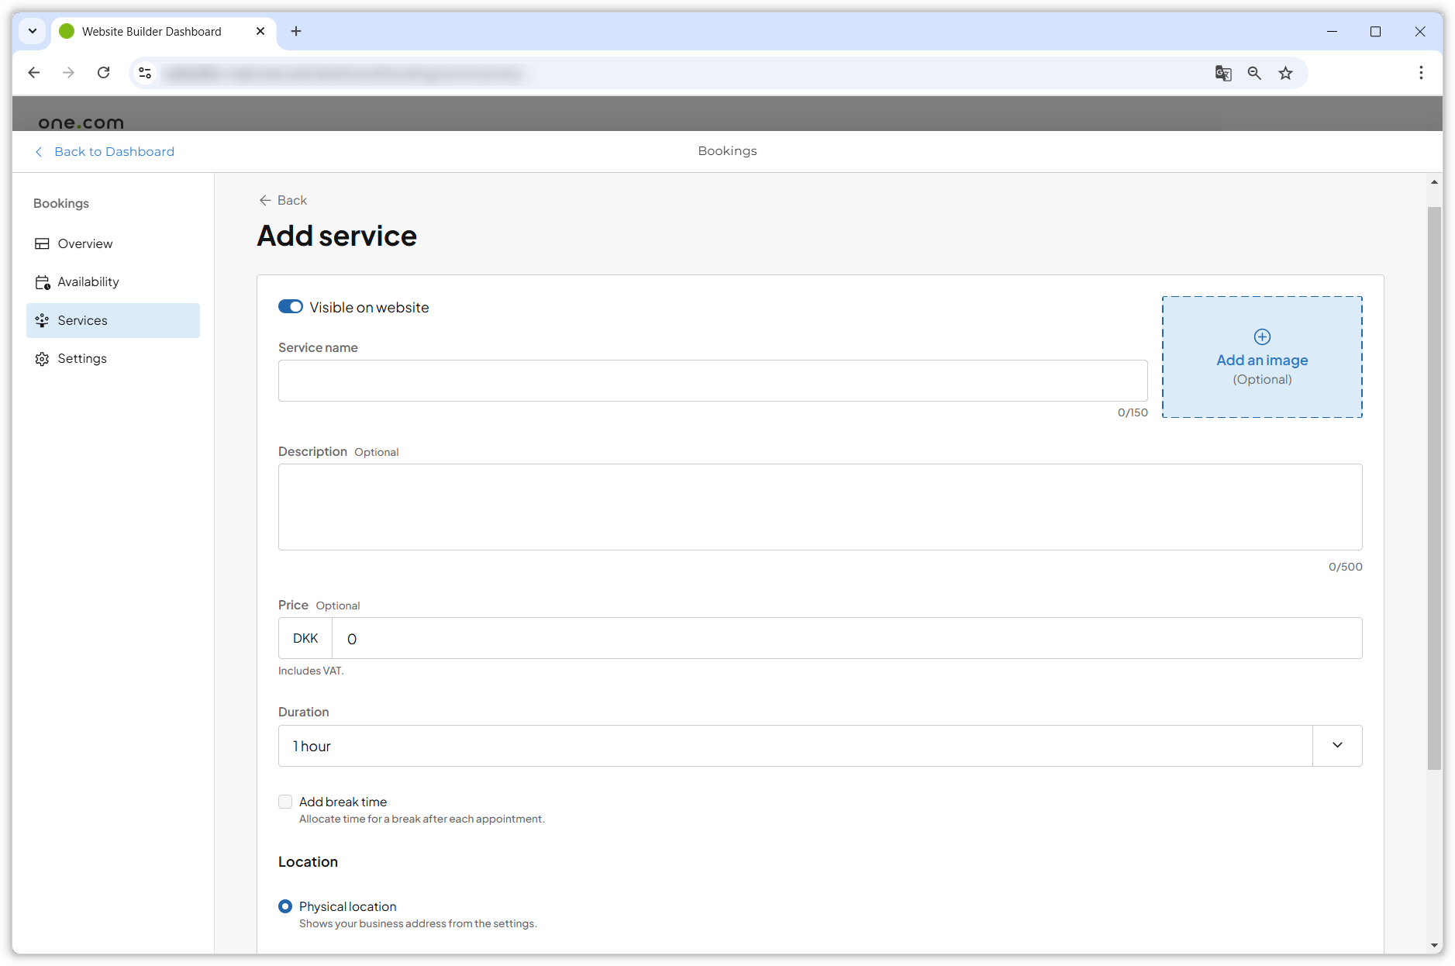Image resolution: width=1455 pixels, height=966 pixels.
Task: Click the DKK currency label
Action: click(305, 638)
